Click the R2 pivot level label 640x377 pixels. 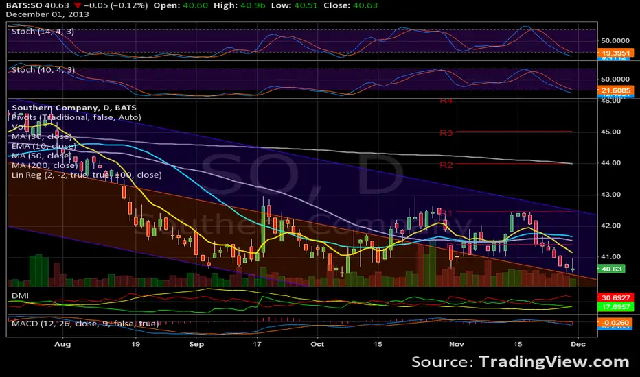[446, 165]
